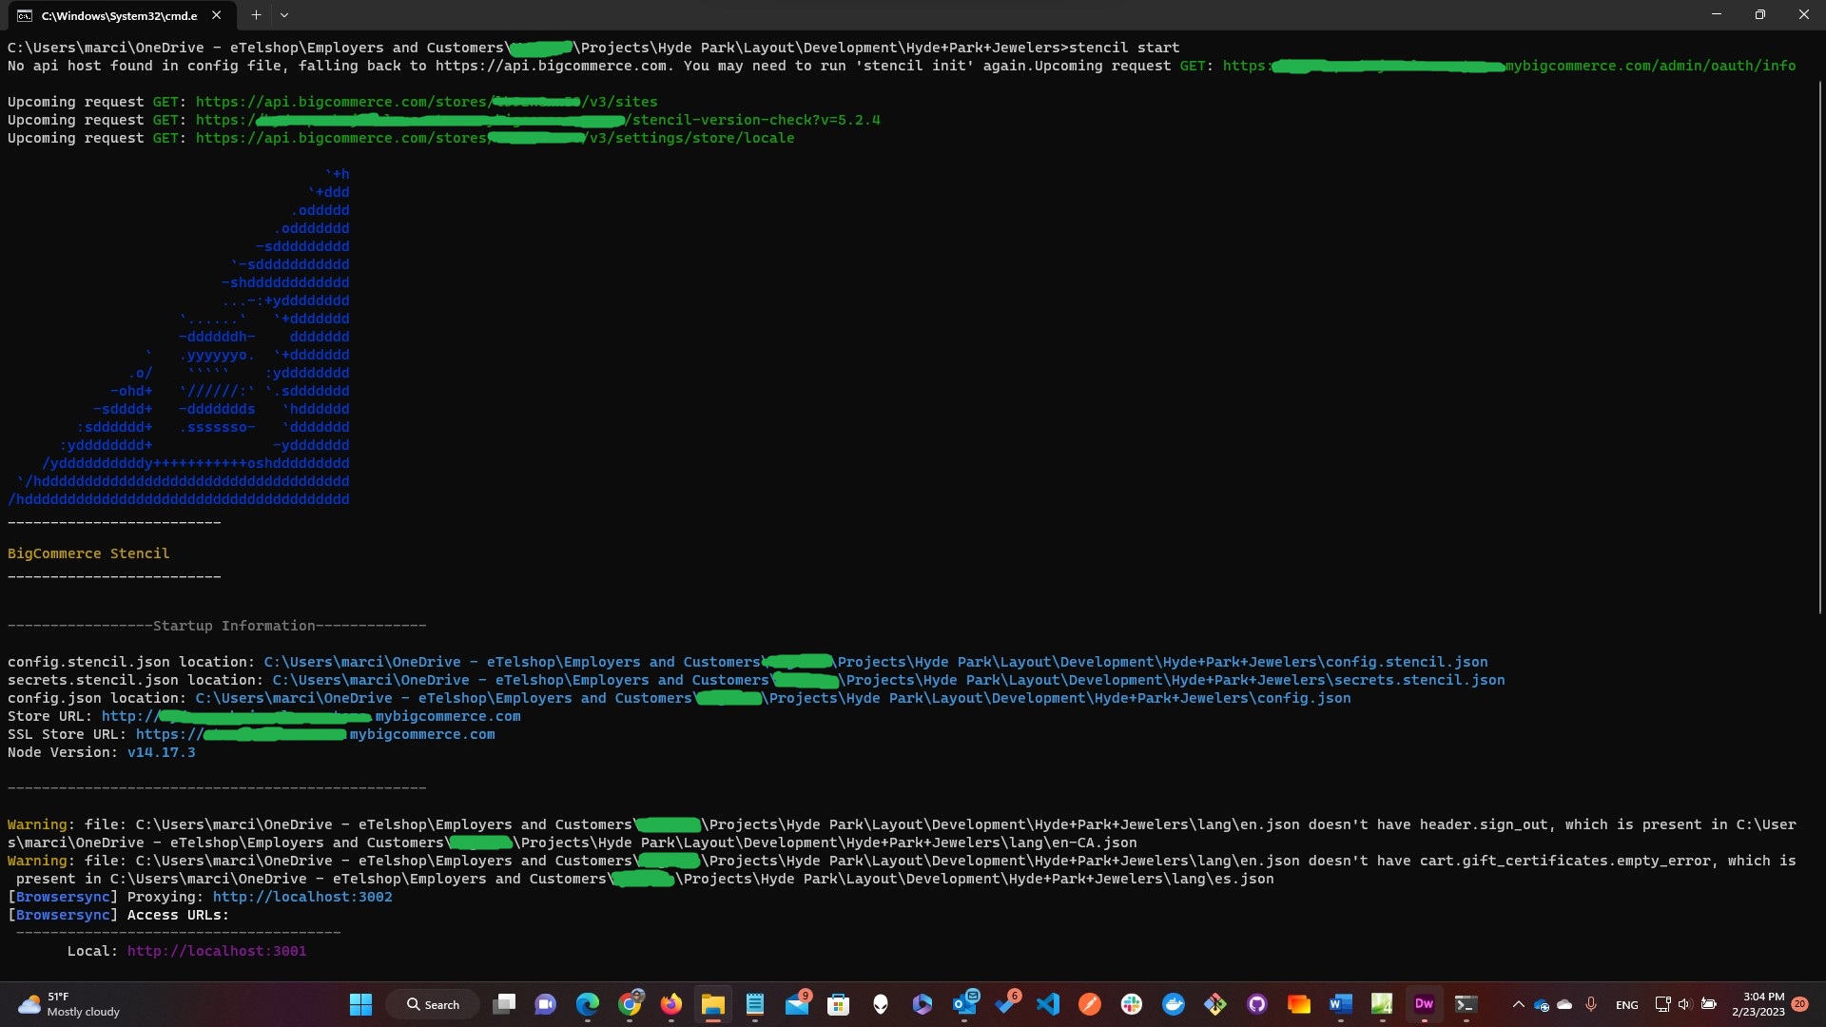Open Visual Studio Code from the taskbar

(x=1048, y=1004)
